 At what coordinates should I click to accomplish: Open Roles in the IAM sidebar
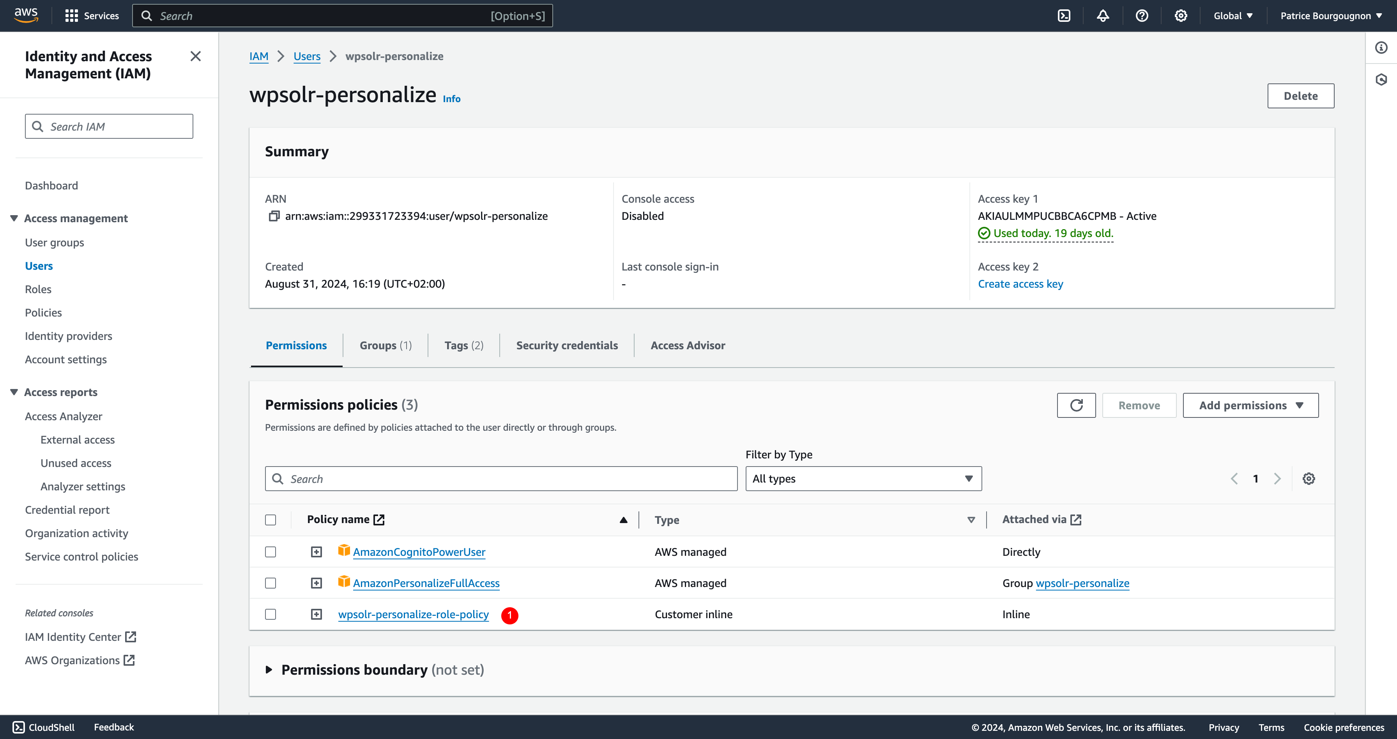tap(38, 289)
